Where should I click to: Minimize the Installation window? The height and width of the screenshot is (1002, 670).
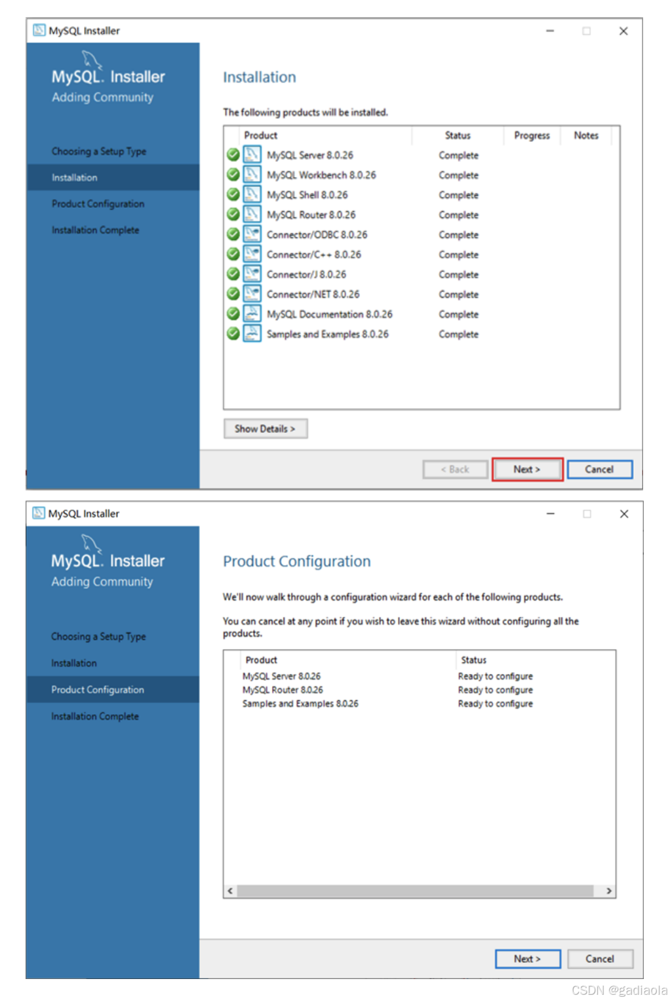(550, 31)
